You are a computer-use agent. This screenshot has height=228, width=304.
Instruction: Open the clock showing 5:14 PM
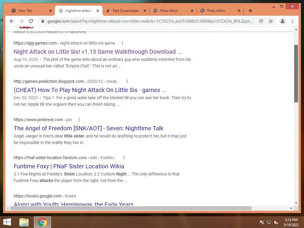[291, 222]
